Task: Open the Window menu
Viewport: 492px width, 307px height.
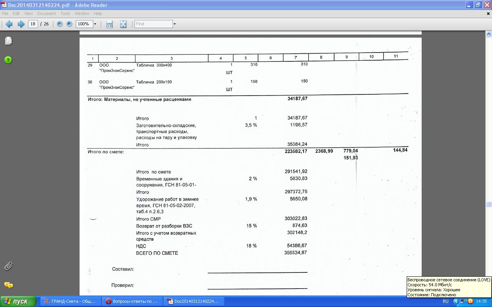Action: pyautogui.click(x=82, y=13)
